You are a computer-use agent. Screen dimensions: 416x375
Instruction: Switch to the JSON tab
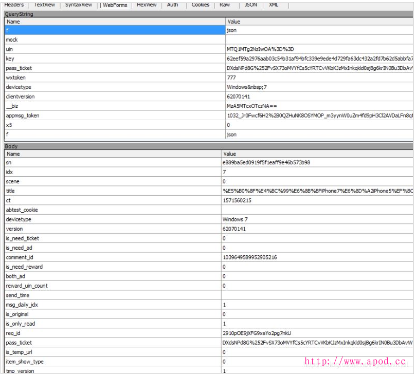pos(250,5)
